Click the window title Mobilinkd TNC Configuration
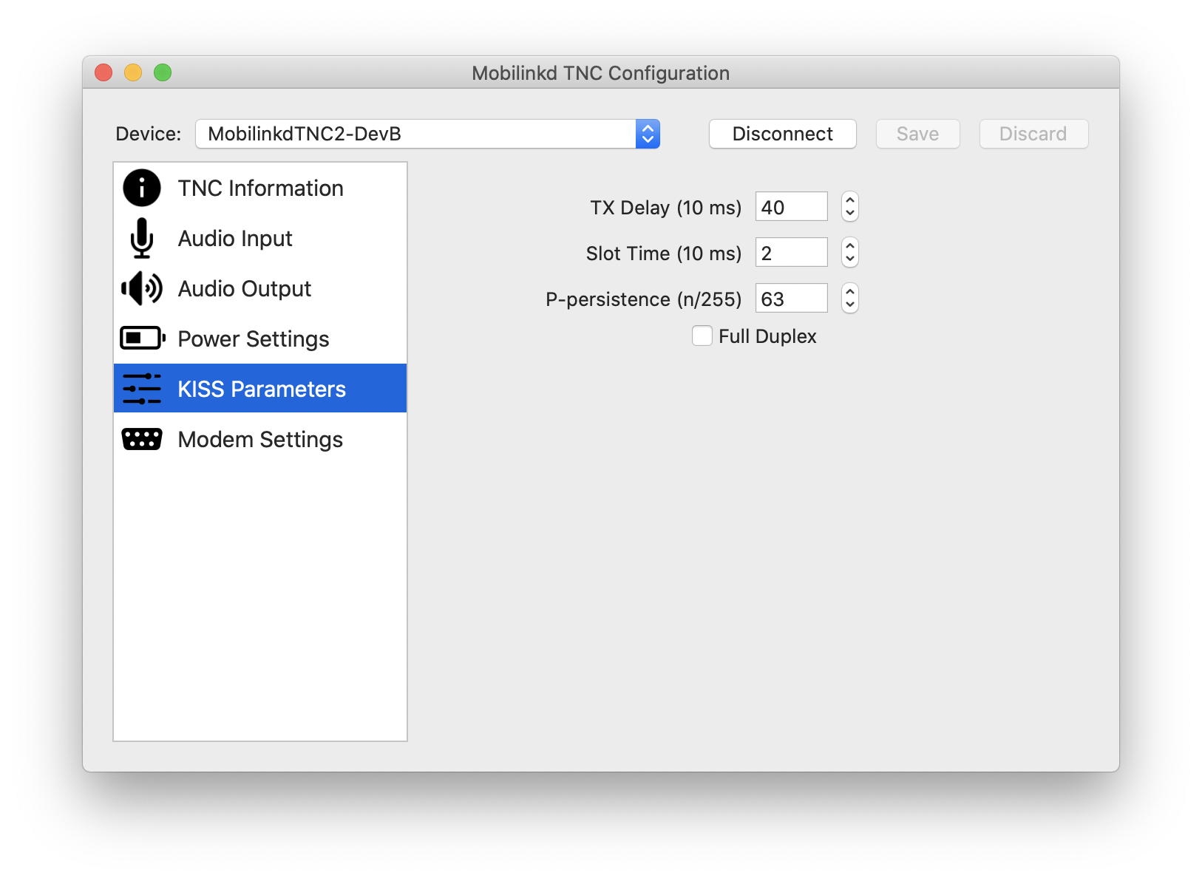 pos(601,73)
